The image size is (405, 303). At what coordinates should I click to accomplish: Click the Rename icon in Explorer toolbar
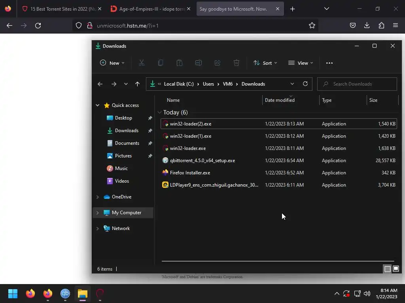199,63
